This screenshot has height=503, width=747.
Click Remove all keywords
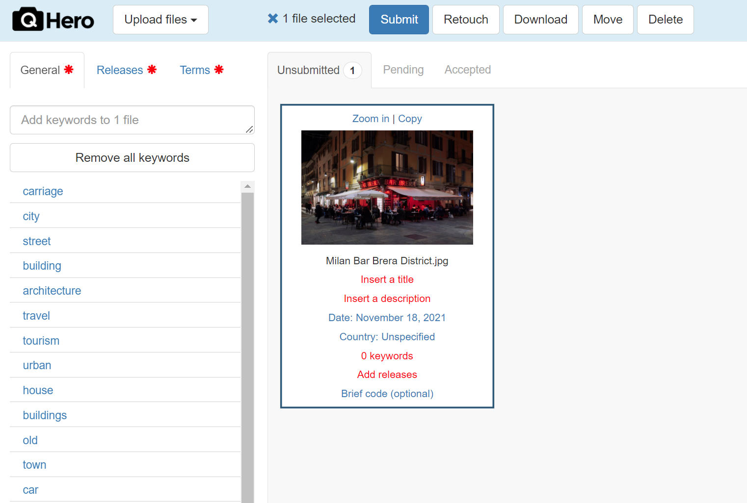(132, 157)
